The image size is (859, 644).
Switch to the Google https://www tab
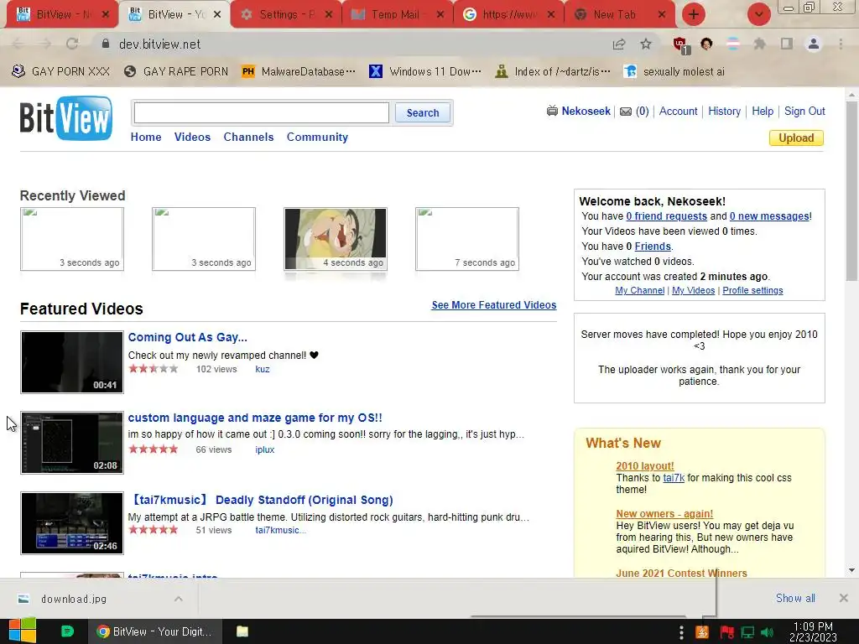[508, 15]
